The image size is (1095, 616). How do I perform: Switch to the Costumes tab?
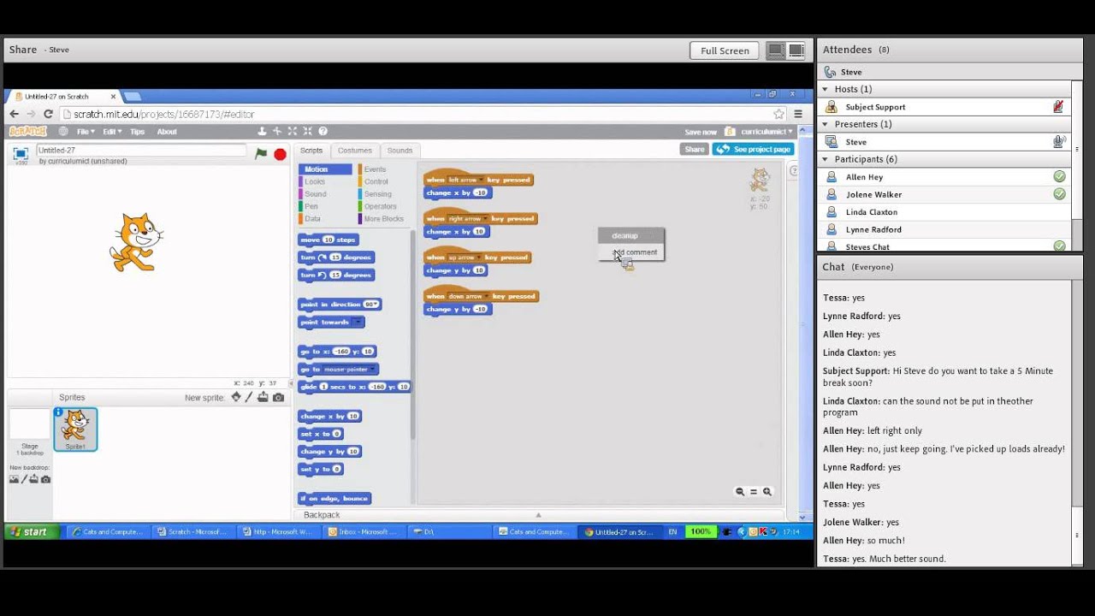(354, 151)
